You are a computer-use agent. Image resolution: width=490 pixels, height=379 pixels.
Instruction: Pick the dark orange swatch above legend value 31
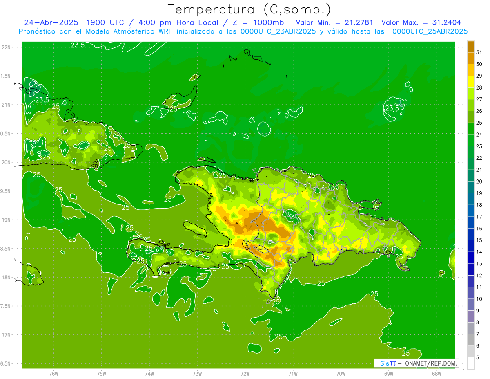471,47
